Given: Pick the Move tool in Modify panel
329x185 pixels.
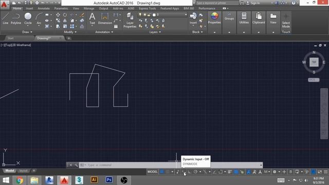Looking at the screenshot, I should [58, 15].
